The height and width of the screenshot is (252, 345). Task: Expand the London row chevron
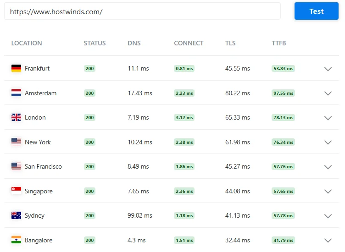328,118
